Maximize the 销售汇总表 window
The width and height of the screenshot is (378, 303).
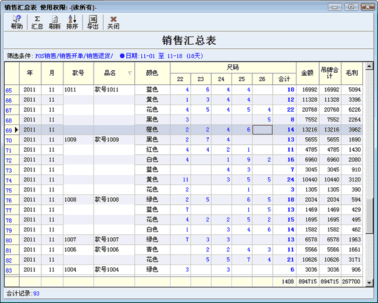[351, 7]
